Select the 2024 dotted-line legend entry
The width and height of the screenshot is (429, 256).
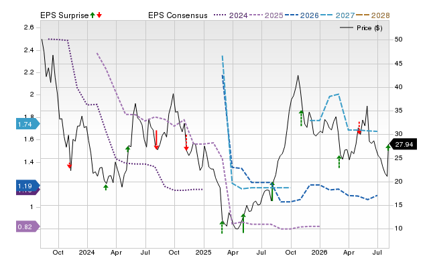[231, 15]
